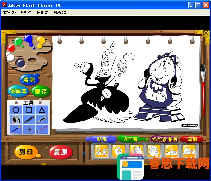Select the first coloring page thumbnail

[101, 150]
